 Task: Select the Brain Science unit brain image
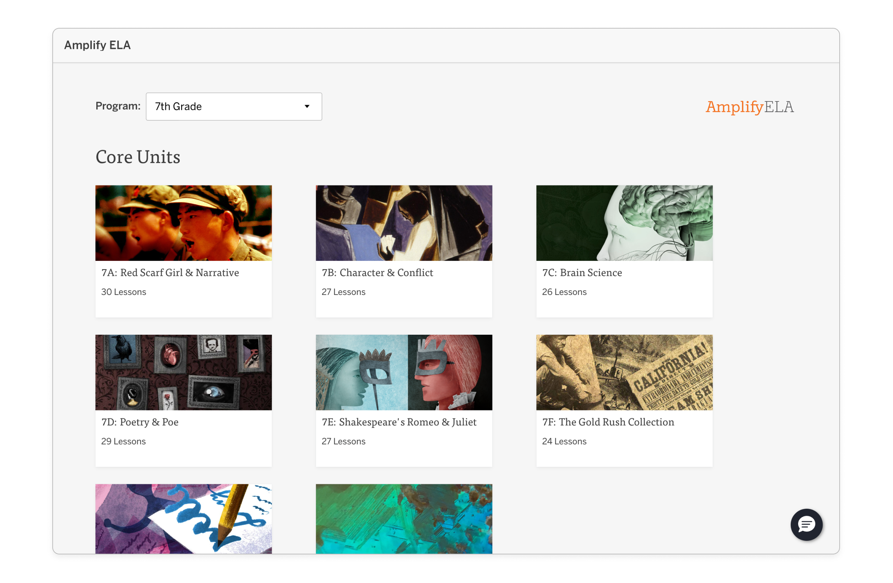(624, 222)
